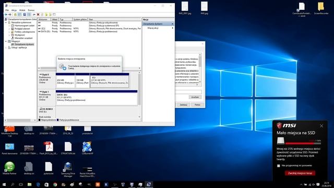Expand the Usługi i aplikacje tree node
Image resolution: width=334 pixels, height=188 pixels.
tap(6, 48)
